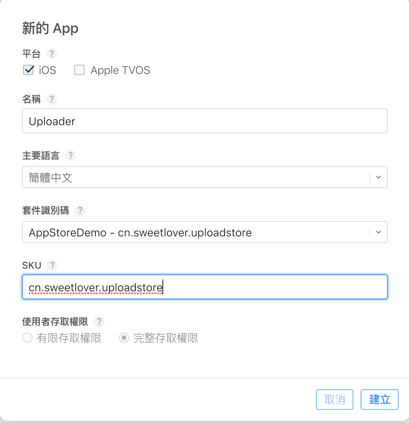This screenshot has width=409, height=423.
Task: Show help tooltip for 主要語言
Action: [70, 156]
